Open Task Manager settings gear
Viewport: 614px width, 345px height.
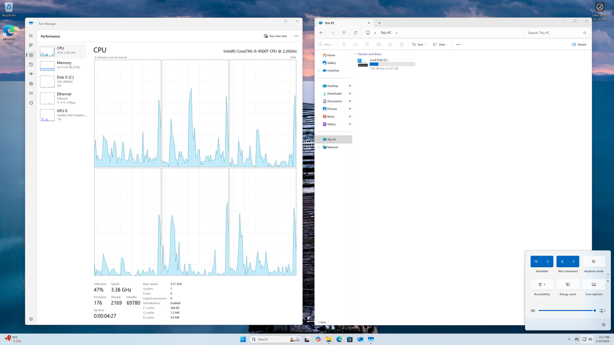point(31,319)
